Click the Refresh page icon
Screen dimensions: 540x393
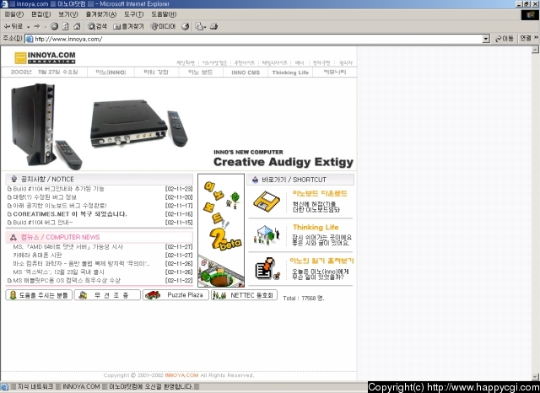(66, 26)
